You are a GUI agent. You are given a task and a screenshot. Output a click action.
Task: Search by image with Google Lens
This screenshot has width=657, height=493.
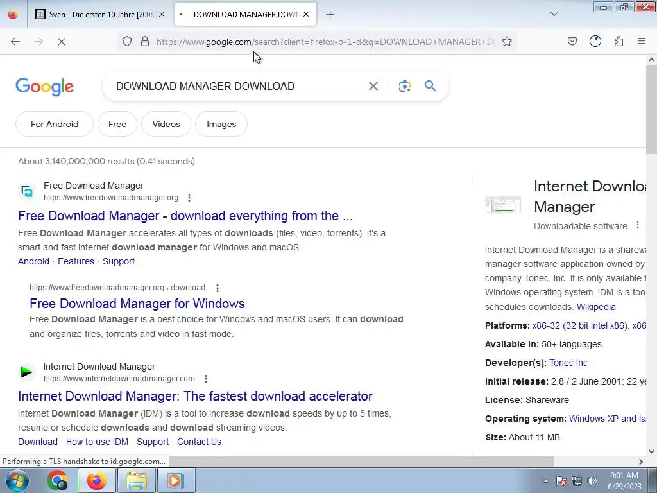click(405, 86)
